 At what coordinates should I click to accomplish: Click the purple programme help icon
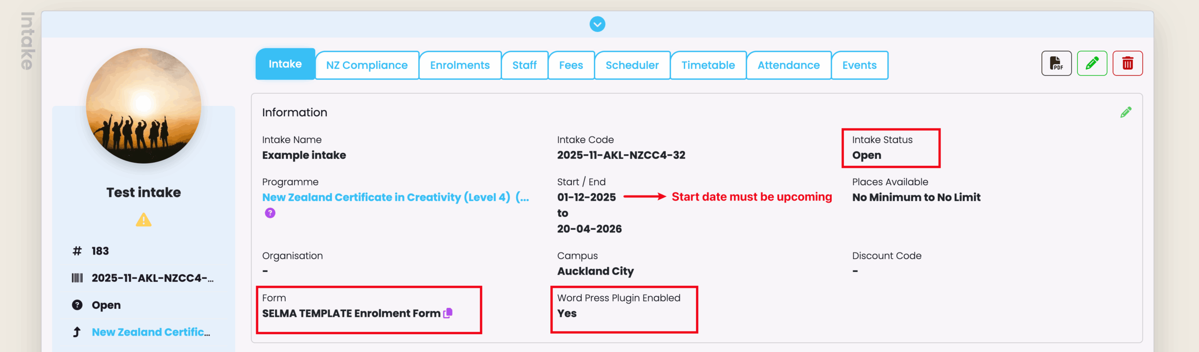point(270,213)
